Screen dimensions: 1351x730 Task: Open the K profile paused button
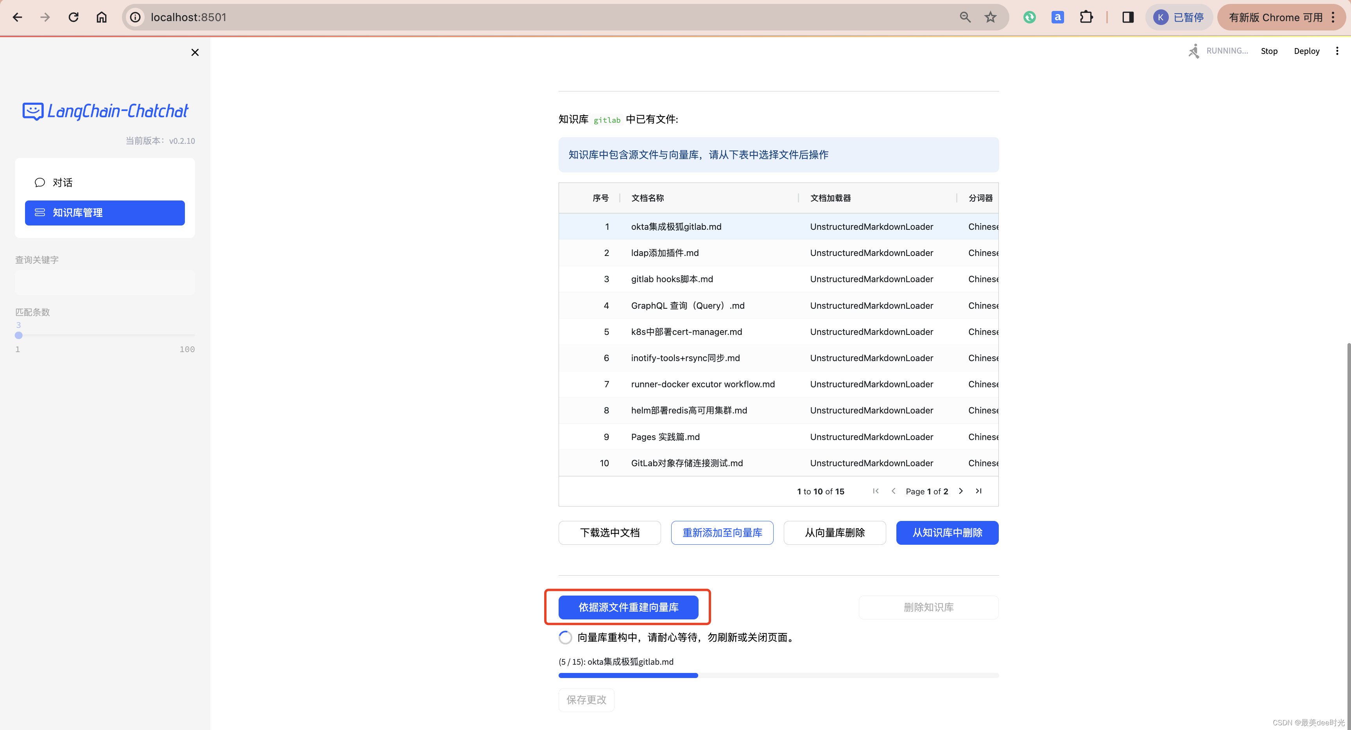tap(1179, 17)
